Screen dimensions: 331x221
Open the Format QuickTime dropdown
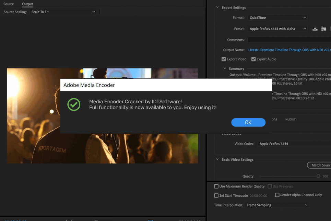[277, 18]
